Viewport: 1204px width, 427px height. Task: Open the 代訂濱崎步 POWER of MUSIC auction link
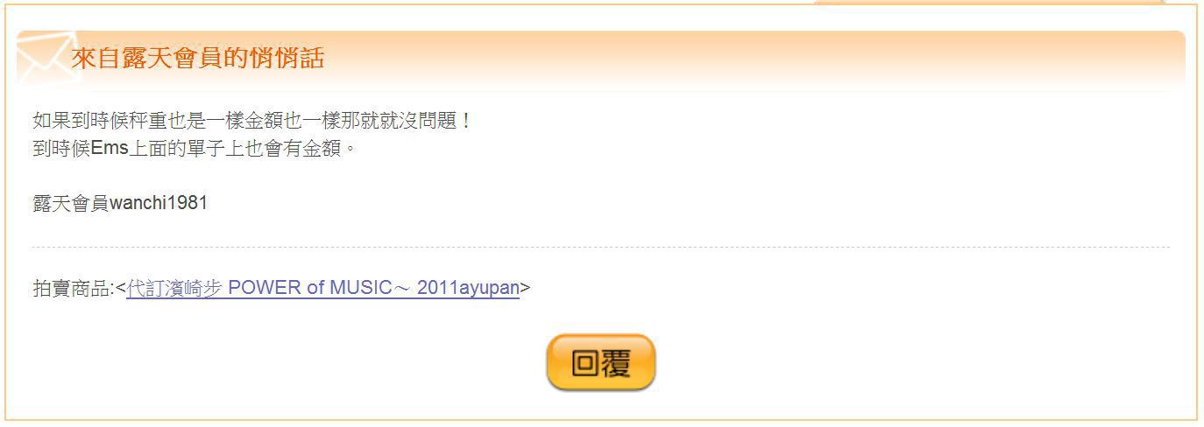click(x=322, y=288)
